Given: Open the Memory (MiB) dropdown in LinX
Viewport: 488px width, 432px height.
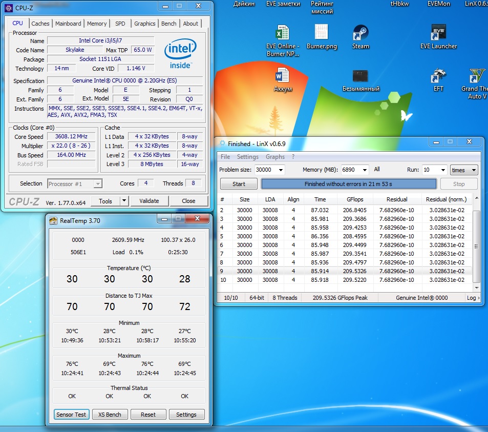Looking at the screenshot, I should (365, 170).
